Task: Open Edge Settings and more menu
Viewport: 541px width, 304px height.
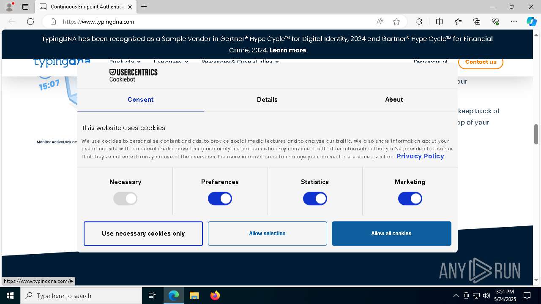Action: [x=514, y=22]
